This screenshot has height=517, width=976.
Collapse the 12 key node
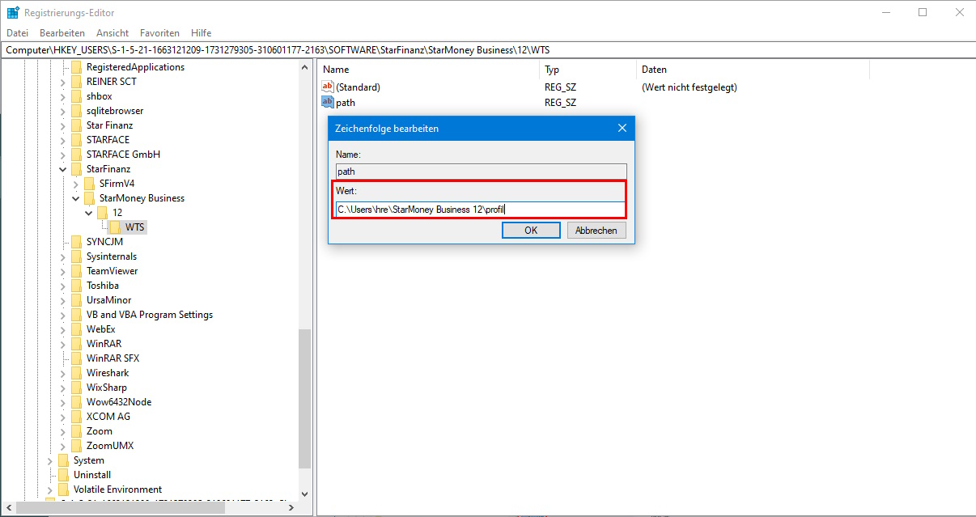coord(89,213)
